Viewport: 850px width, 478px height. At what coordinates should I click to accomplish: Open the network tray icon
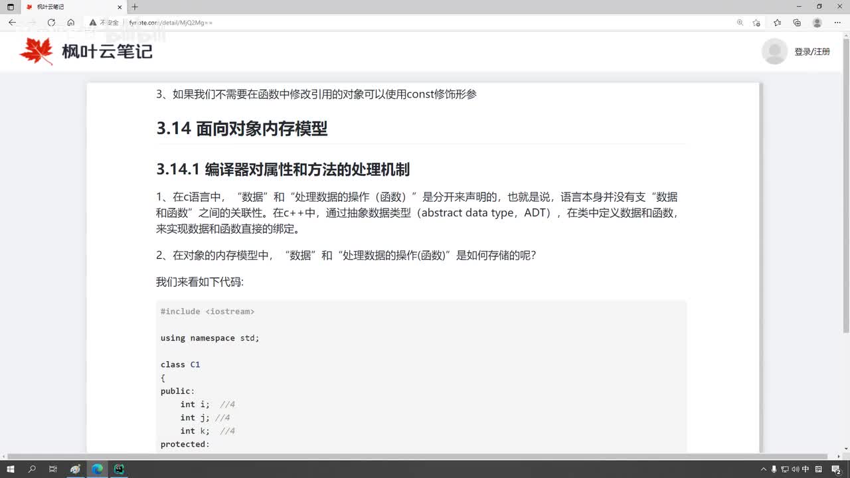click(785, 469)
